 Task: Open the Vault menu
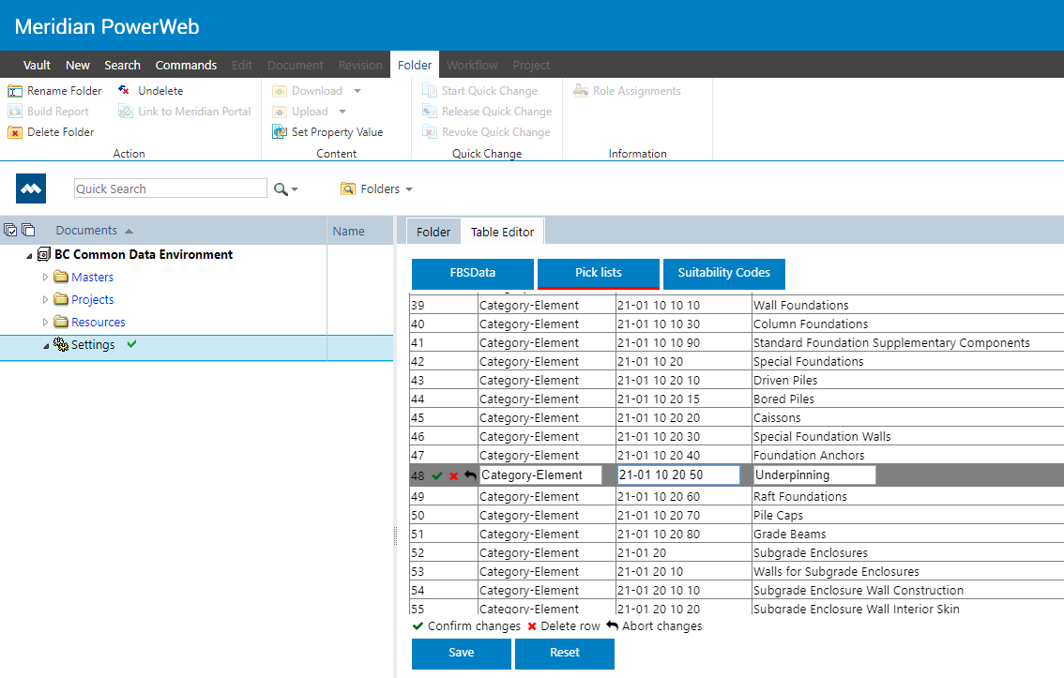coord(37,65)
